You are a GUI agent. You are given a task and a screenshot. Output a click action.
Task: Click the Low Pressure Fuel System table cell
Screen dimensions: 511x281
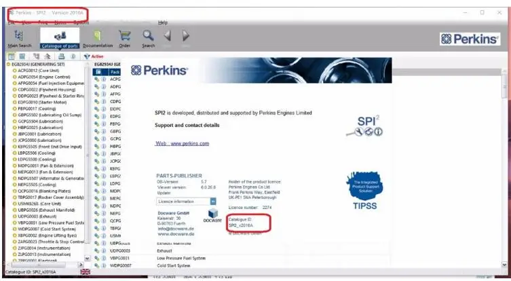[181, 258]
